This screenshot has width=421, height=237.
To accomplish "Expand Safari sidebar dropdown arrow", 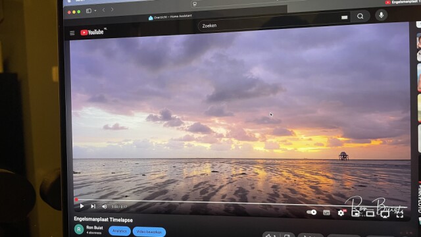I will click(95, 11).
